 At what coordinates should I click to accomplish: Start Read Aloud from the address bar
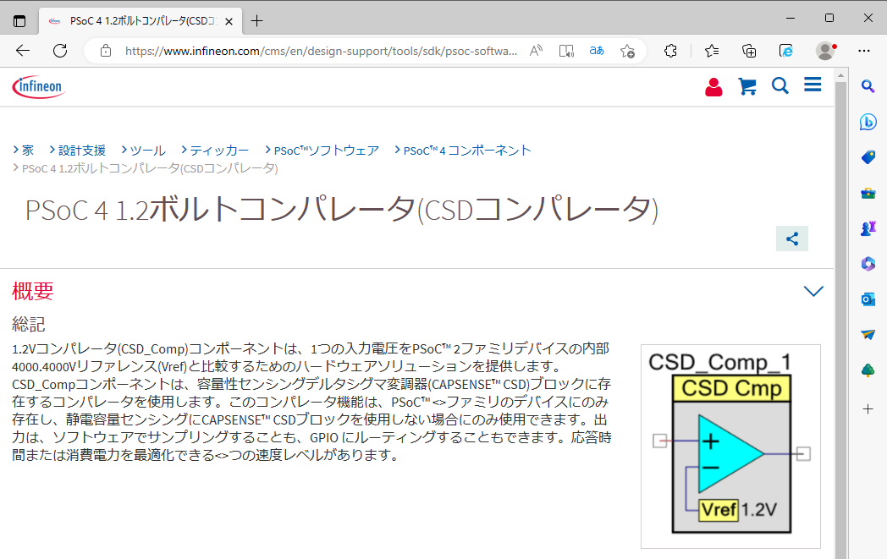[x=536, y=51]
